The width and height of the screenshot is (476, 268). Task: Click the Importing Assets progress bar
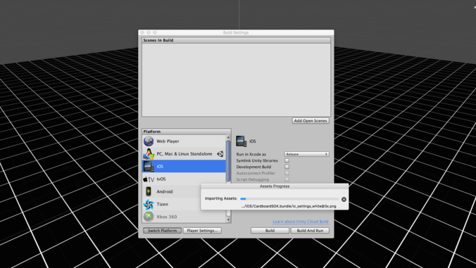(x=290, y=199)
